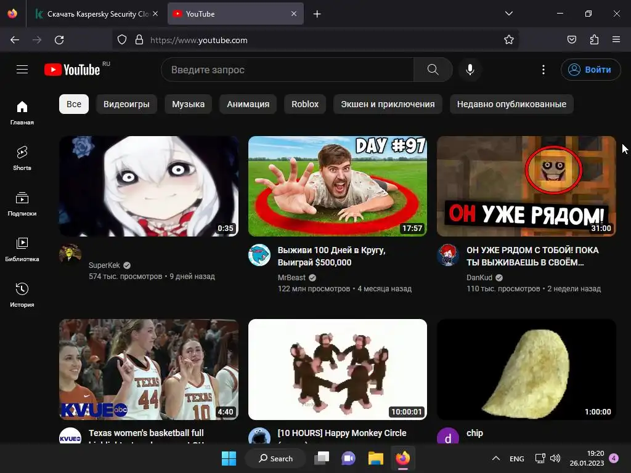Image resolution: width=631 pixels, height=473 pixels.
Task: Play the monkey circle thumbnail
Action: coord(337,370)
